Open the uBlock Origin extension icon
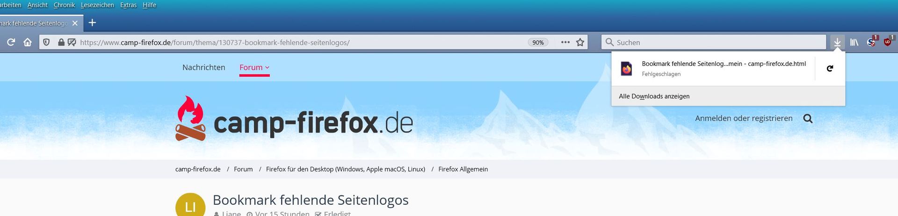This screenshot has height=216, width=898. click(x=888, y=42)
